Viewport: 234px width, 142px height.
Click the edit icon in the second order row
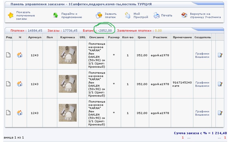(220, 84)
